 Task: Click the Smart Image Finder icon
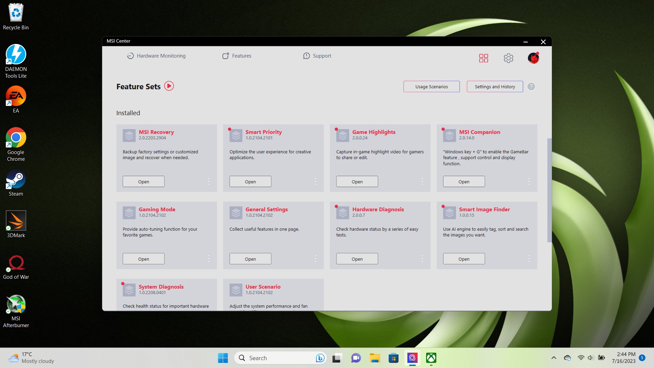(x=449, y=213)
